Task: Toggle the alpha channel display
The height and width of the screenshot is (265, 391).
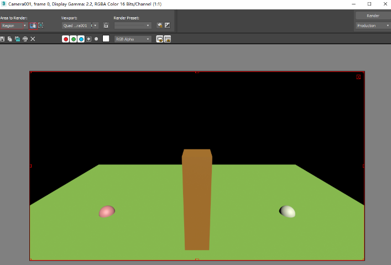Action: [x=88, y=39]
